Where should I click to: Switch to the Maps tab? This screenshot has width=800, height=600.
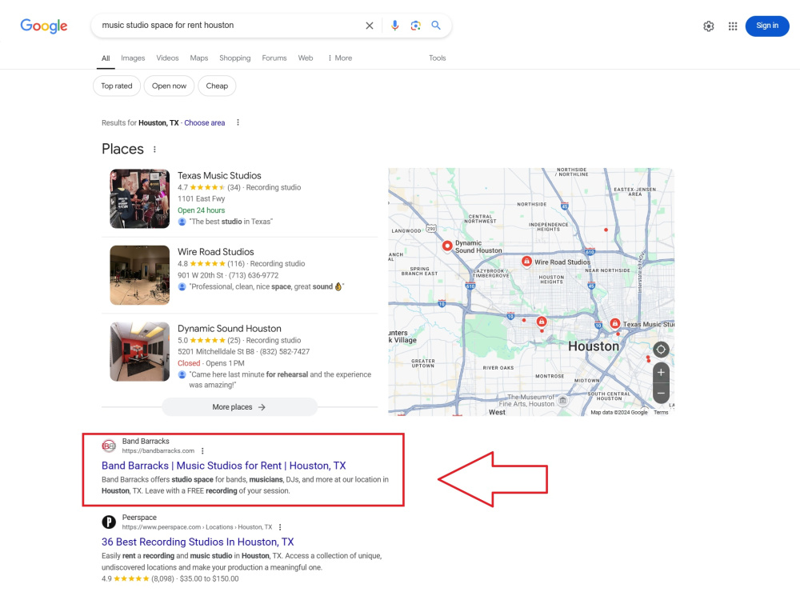coord(199,58)
